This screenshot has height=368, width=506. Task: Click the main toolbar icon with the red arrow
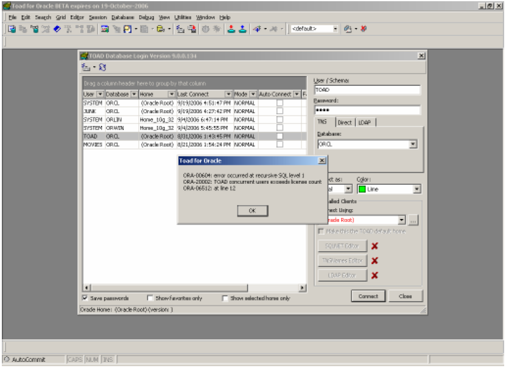[x=192, y=29]
